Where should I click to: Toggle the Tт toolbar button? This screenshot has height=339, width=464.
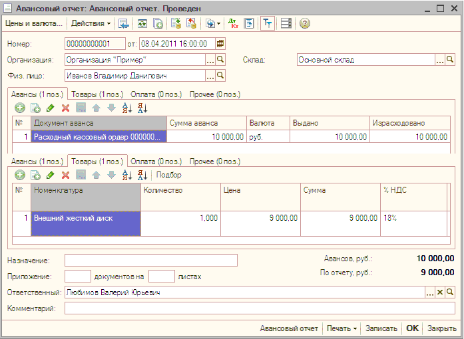[x=267, y=23]
